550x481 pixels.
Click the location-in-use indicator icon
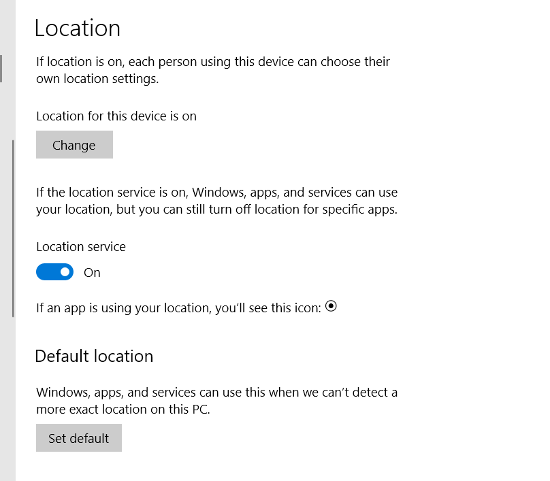tap(331, 306)
